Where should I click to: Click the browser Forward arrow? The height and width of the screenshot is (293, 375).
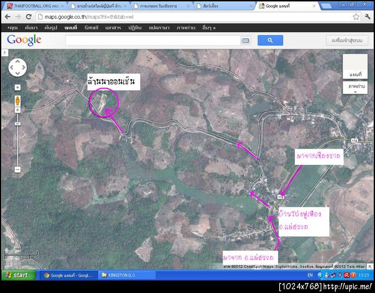[x=18, y=17]
